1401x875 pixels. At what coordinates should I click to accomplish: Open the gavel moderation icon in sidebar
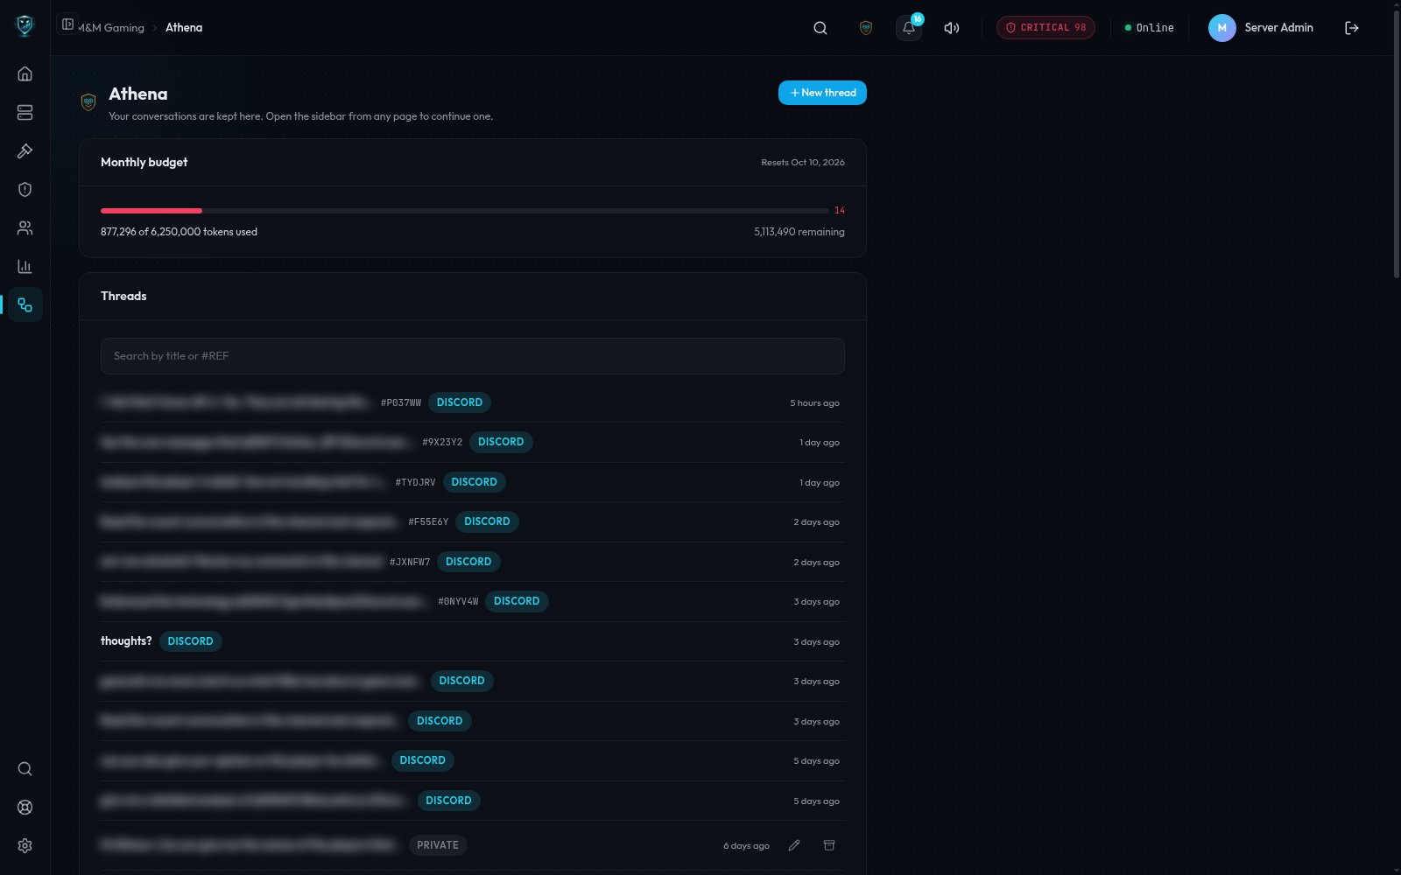point(25,150)
